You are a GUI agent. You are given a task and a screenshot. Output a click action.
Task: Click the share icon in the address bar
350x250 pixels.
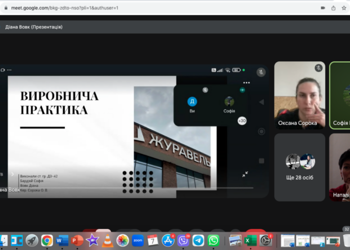[x=333, y=7]
